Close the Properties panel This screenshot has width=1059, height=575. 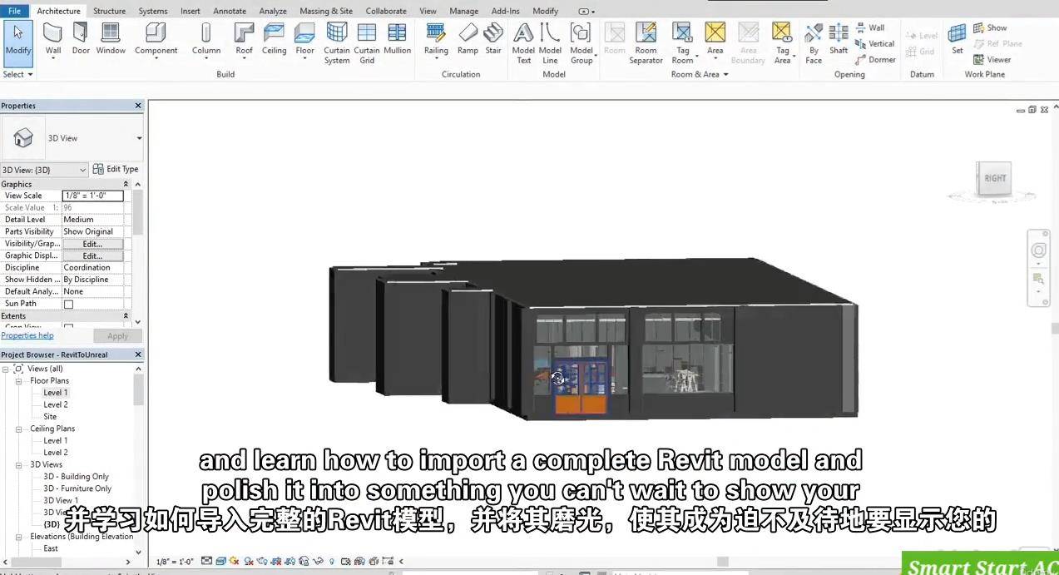click(138, 106)
